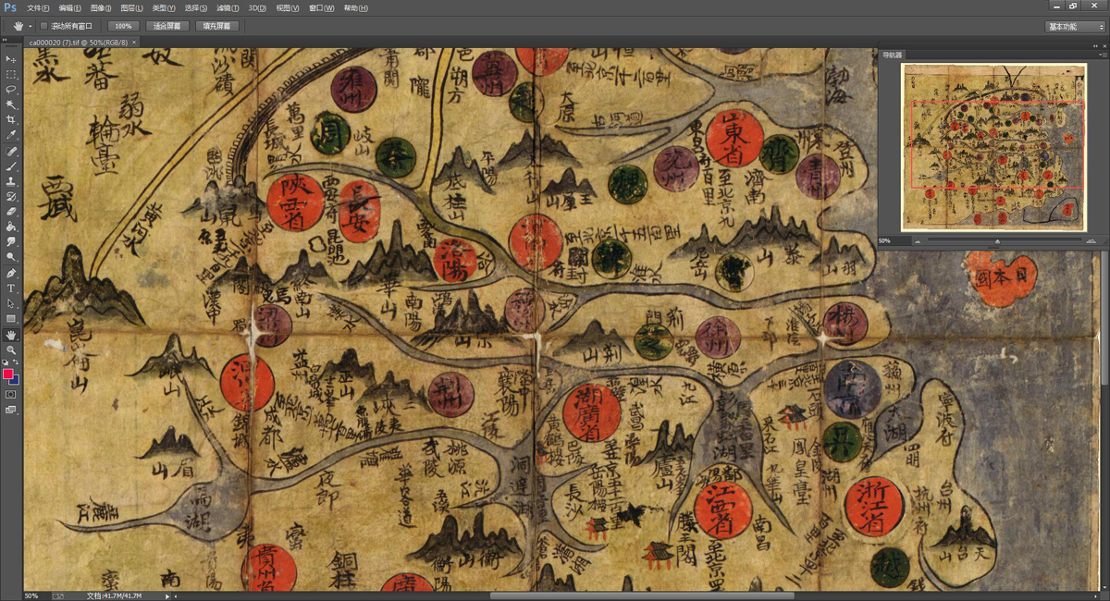This screenshot has height=601, width=1110.
Task: Select the Blur tool
Action: tap(11, 240)
